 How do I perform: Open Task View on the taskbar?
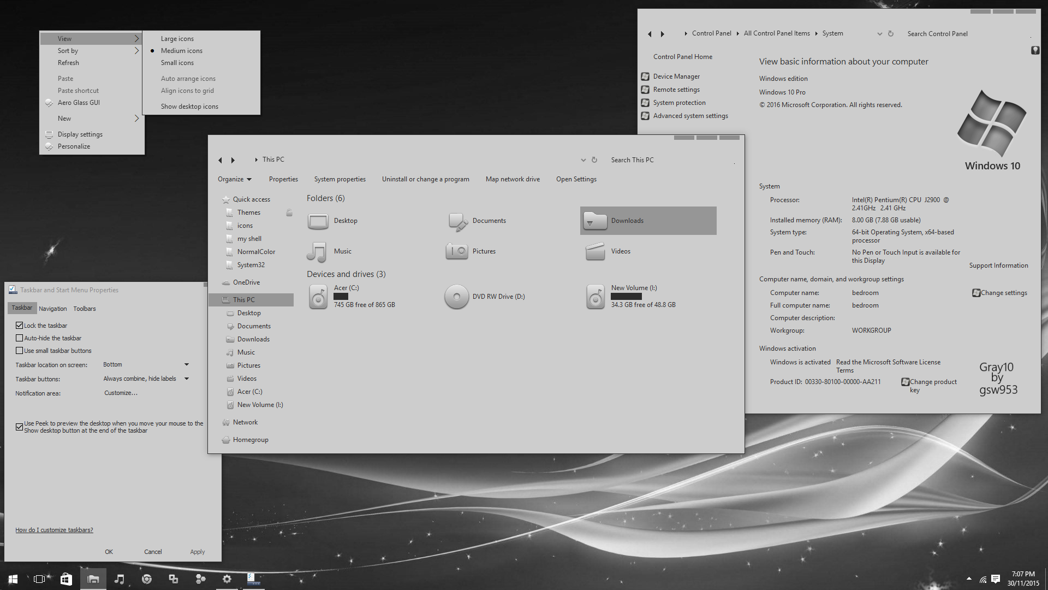(x=39, y=579)
